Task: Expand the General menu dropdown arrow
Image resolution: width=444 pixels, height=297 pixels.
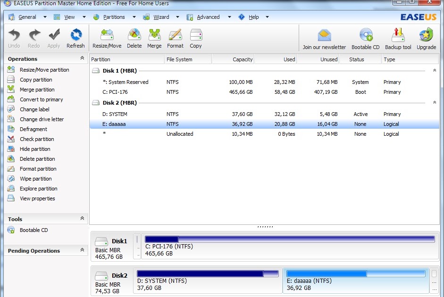Action: tap(45, 17)
